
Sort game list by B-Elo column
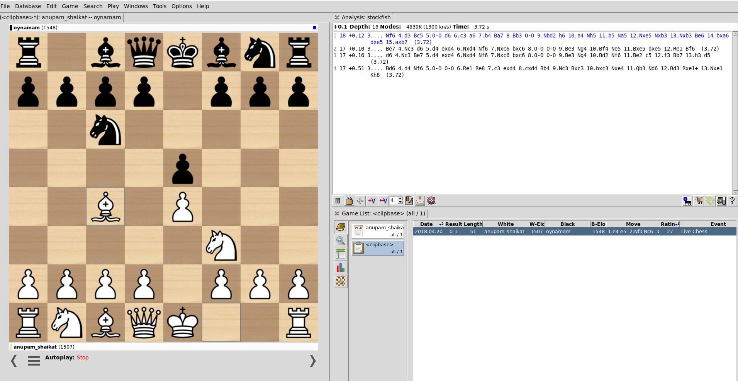(x=598, y=224)
